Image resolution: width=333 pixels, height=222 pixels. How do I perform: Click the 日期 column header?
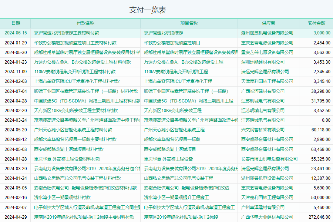(x=16, y=23)
